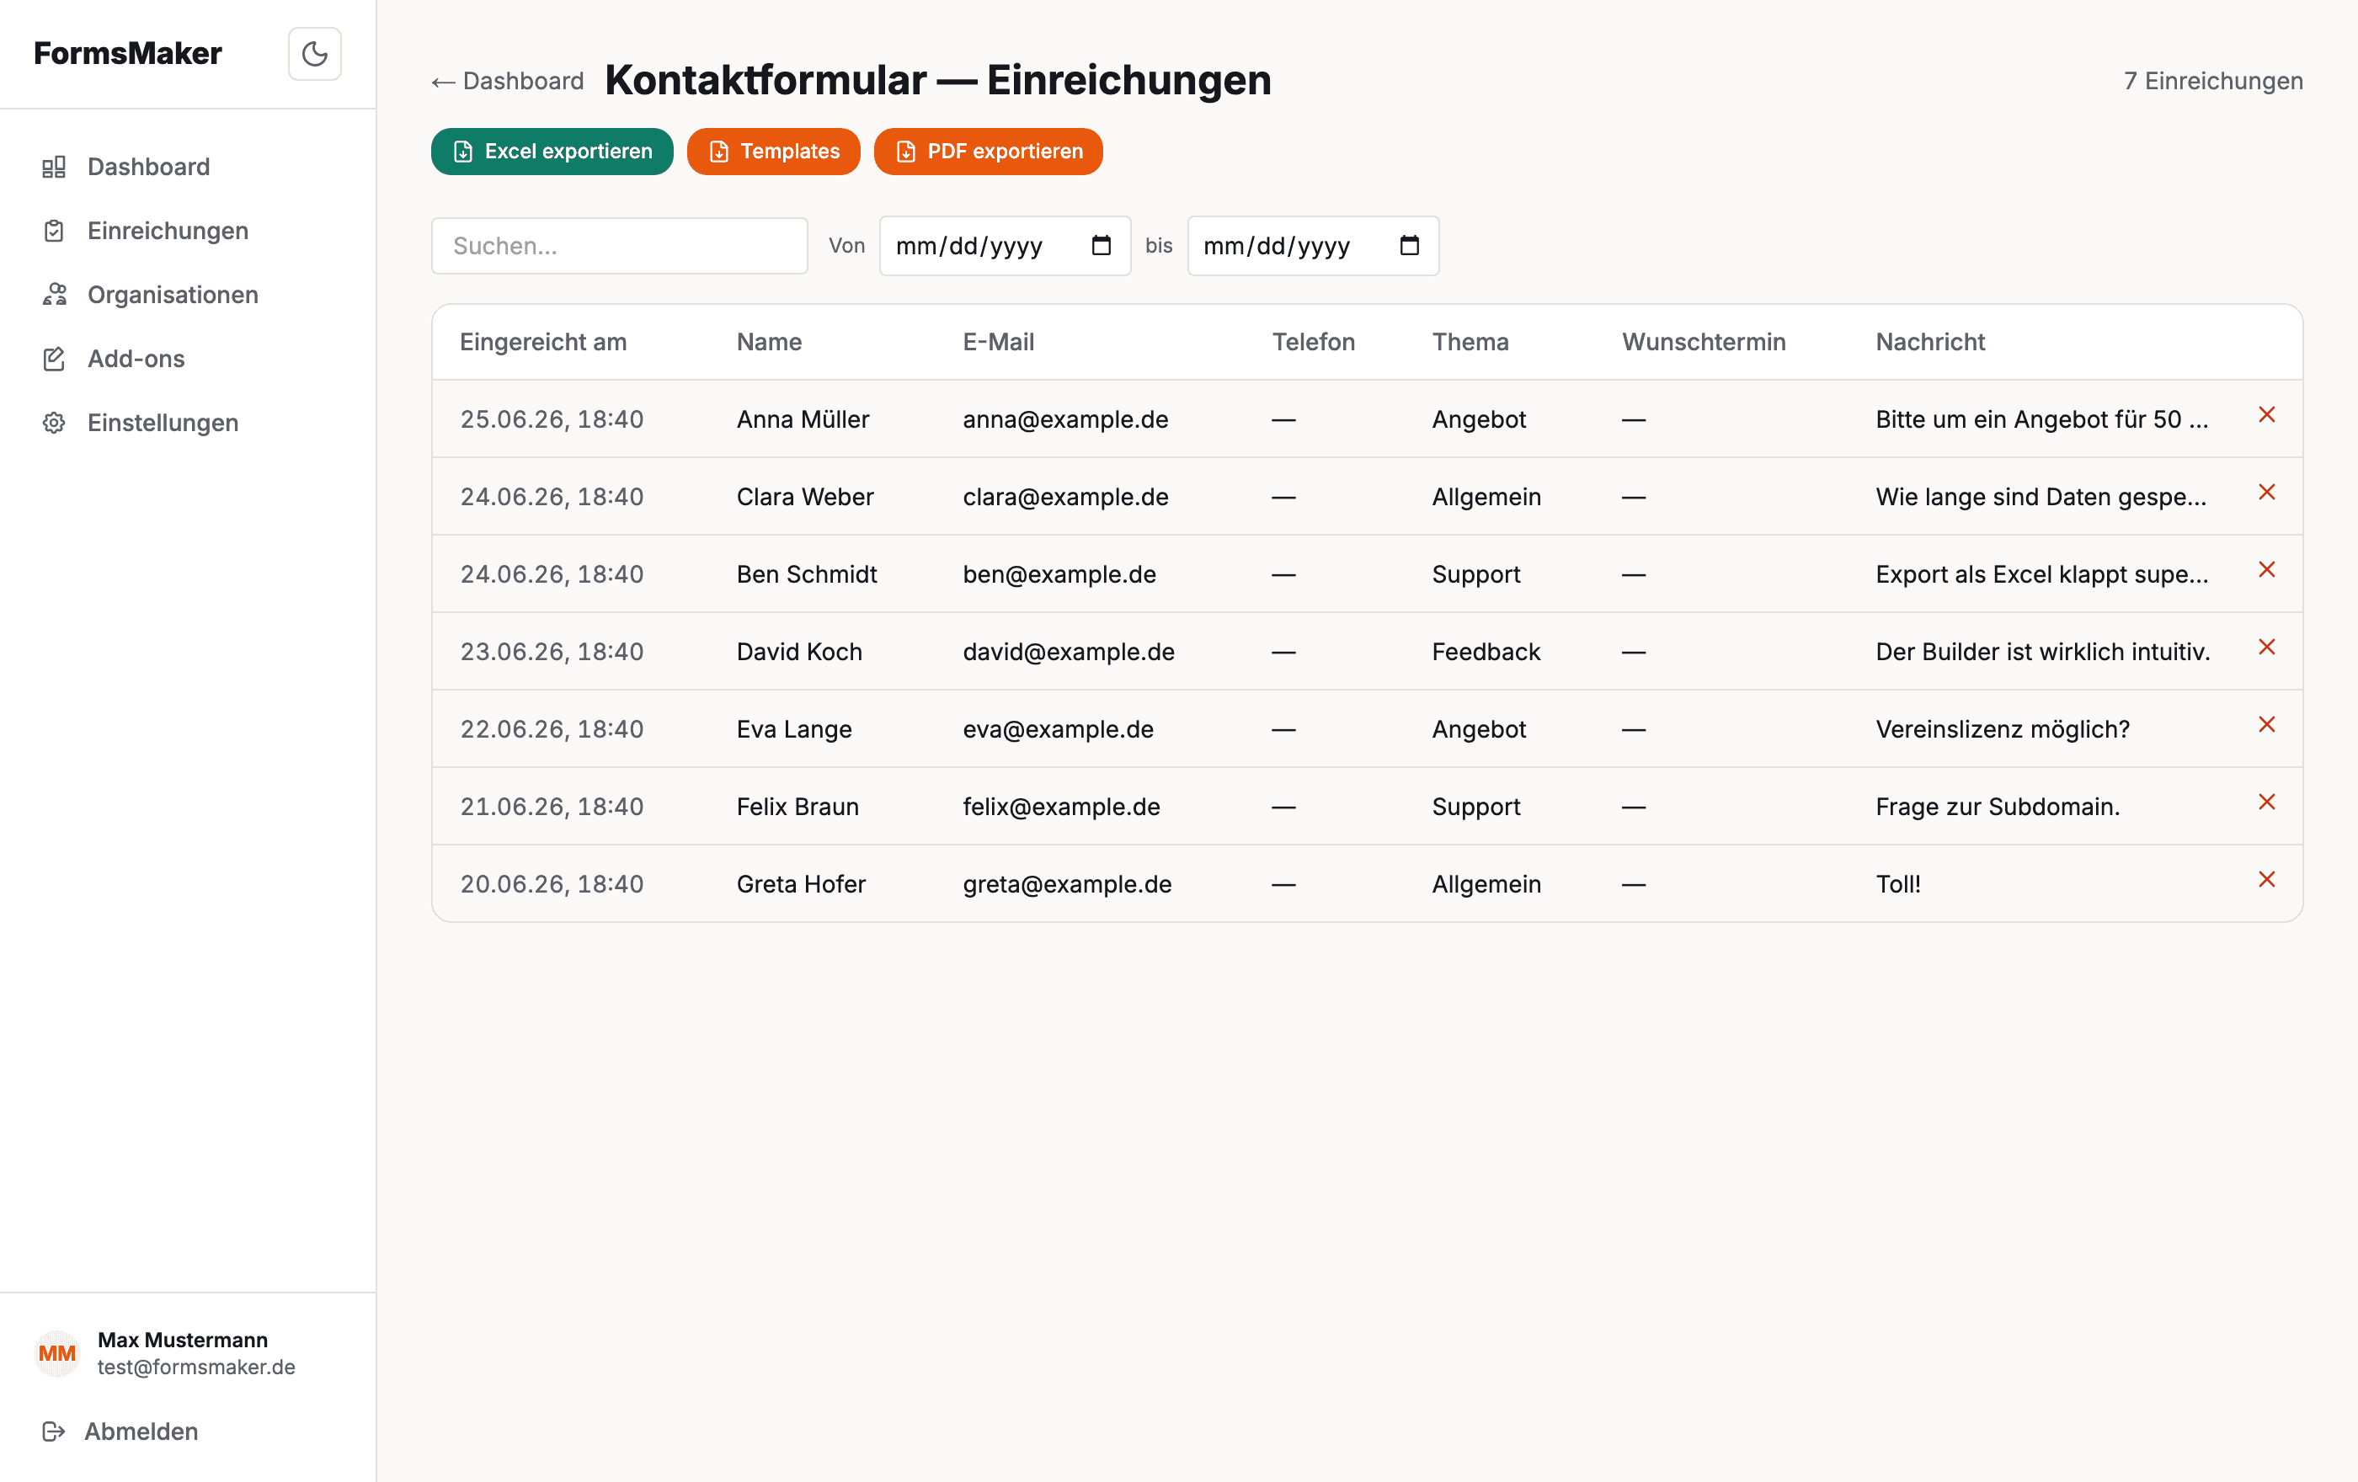Click the Dashboard grid icon in the sidebar
The image size is (2358, 1482).
tap(54, 167)
